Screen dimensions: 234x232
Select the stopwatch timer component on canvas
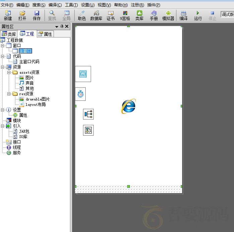80,94
